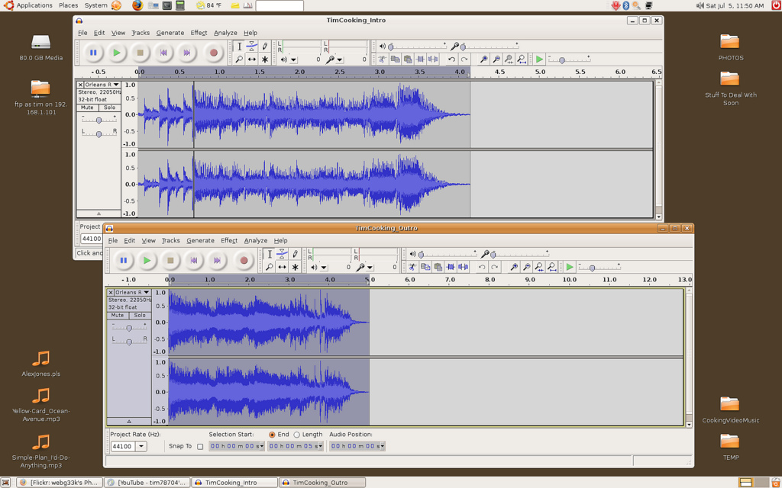Switch to TimCooking_Intro in the taskbar
Image resolution: width=782 pixels, height=488 pixels.
coord(234,483)
